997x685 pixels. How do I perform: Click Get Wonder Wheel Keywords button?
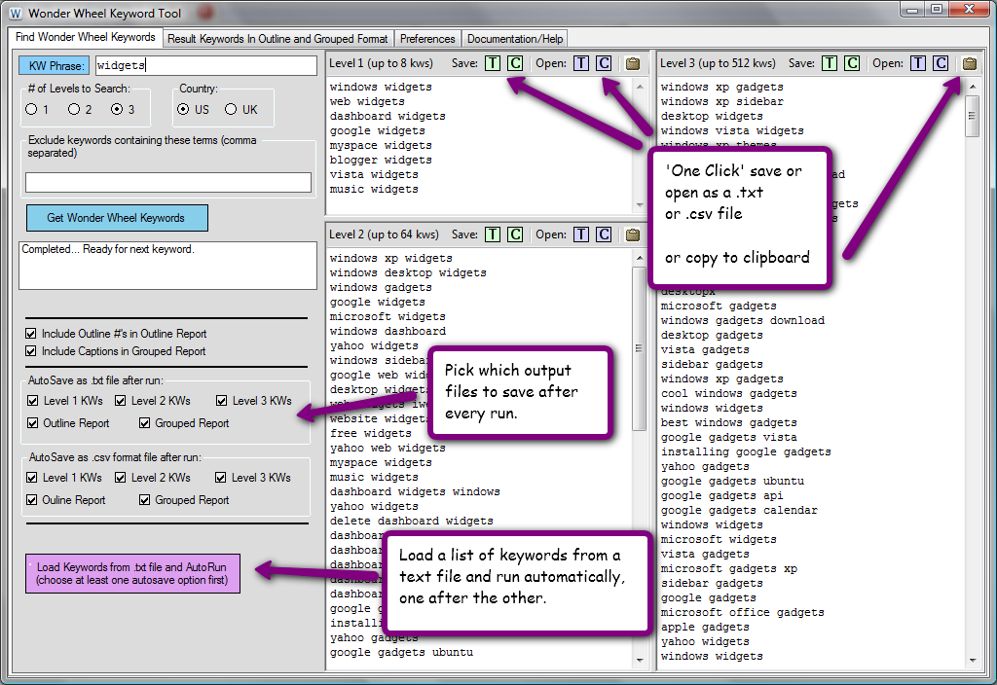coord(117,218)
